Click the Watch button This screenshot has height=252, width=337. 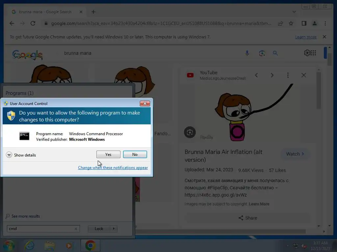click(x=295, y=154)
